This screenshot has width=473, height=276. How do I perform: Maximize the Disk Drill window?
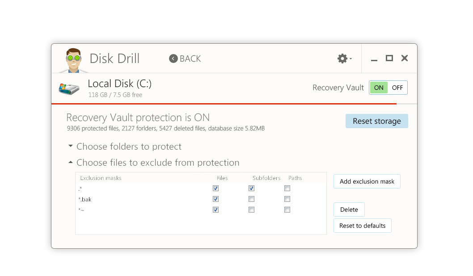(x=389, y=58)
